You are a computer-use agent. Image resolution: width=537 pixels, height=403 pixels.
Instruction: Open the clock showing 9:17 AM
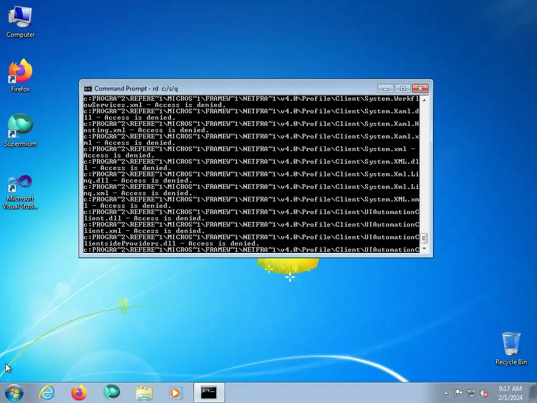(x=510, y=393)
